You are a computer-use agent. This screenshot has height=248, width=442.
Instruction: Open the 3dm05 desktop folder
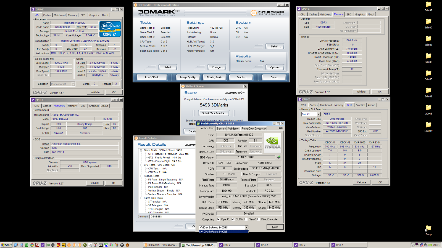[x=428, y=75]
